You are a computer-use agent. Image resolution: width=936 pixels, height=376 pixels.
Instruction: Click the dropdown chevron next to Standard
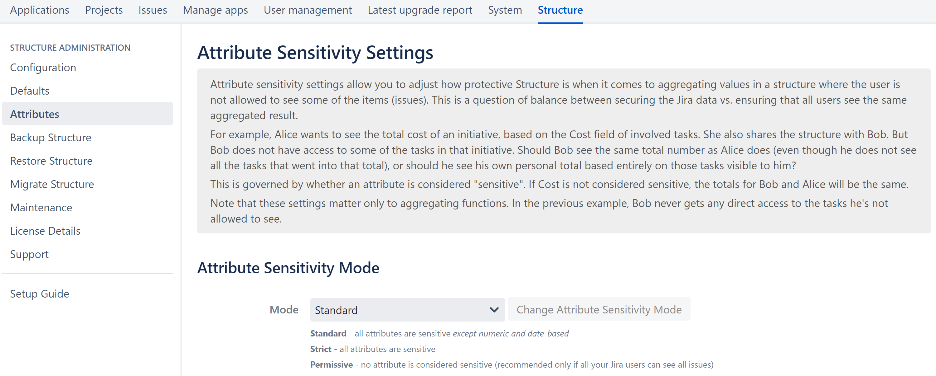click(x=493, y=310)
